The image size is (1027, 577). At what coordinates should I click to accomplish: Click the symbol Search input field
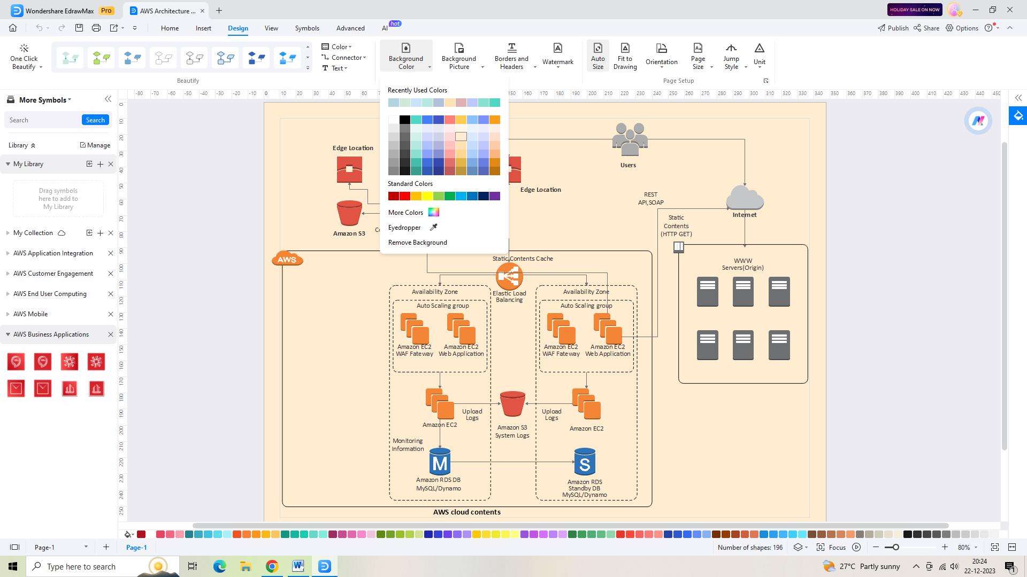click(x=43, y=120)
